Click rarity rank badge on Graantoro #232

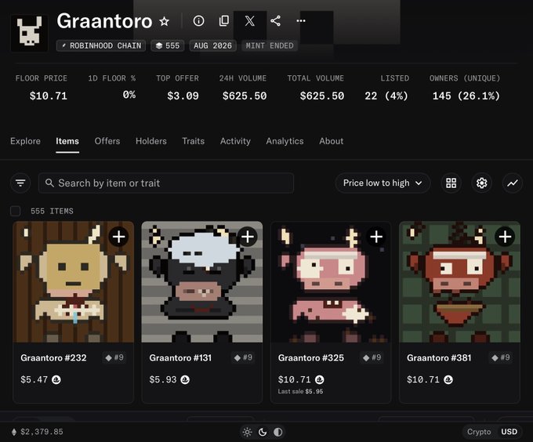114,357
